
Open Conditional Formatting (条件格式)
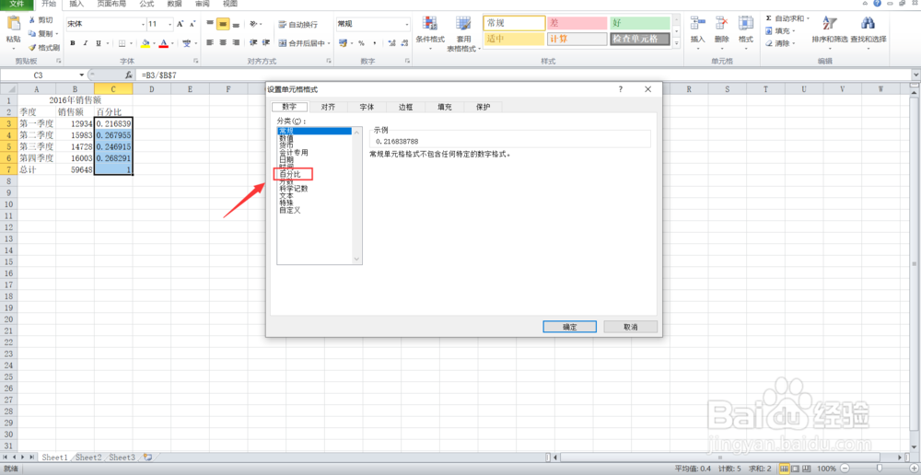[x=430, y=30]
